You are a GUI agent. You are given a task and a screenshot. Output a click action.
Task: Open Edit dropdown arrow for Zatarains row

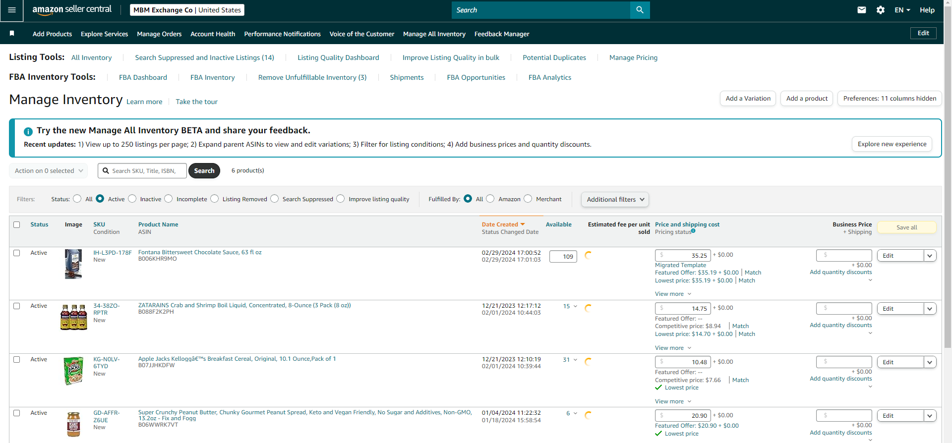click(x=930, y=309)
